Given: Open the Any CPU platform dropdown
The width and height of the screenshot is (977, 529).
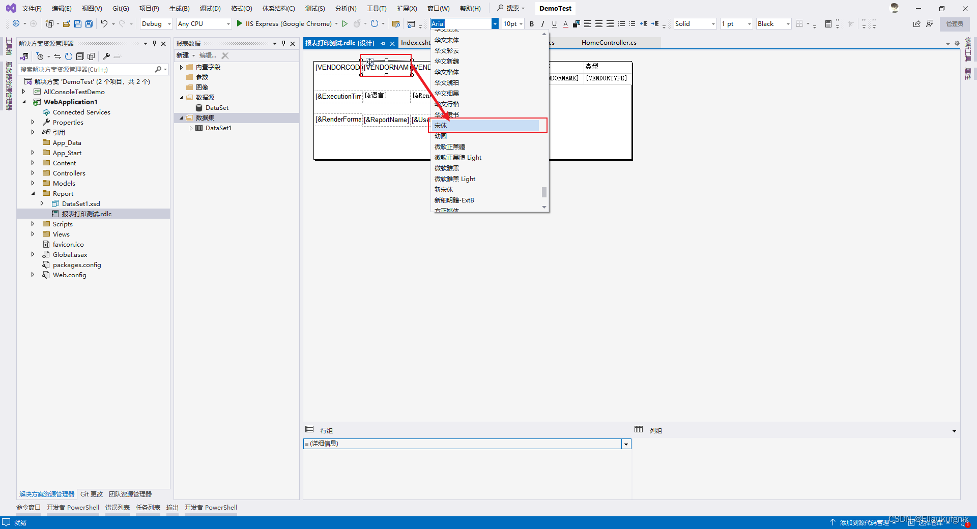Looking at the screenshot, I should tap(203, 23).
